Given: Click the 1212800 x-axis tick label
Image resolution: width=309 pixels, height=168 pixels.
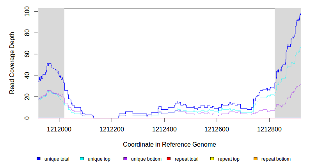Looking at the screenshot, I should tap(269, 129).
